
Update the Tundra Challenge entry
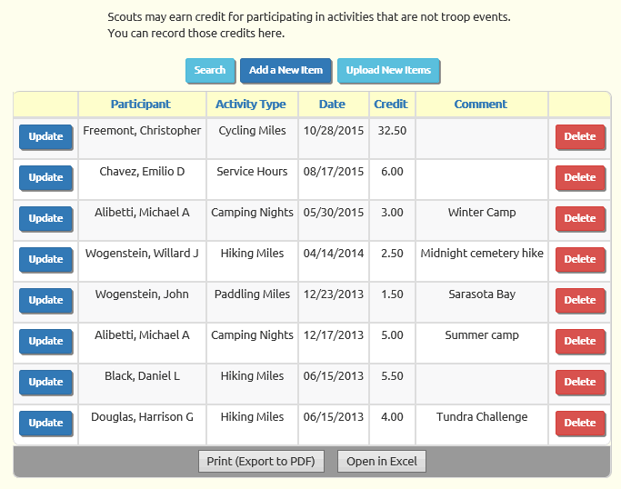tap(45, 424)
